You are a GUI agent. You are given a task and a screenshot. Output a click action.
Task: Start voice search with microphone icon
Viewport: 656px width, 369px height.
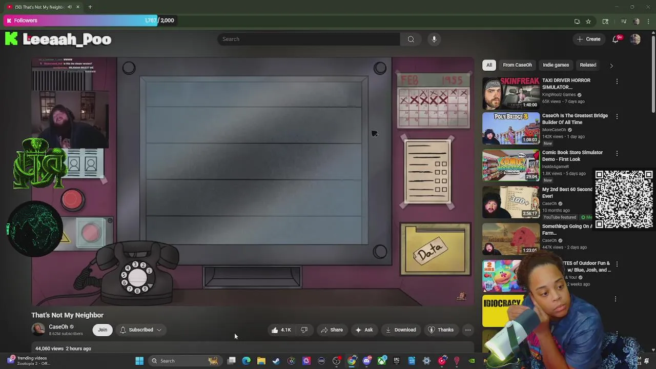click(434, 39)
